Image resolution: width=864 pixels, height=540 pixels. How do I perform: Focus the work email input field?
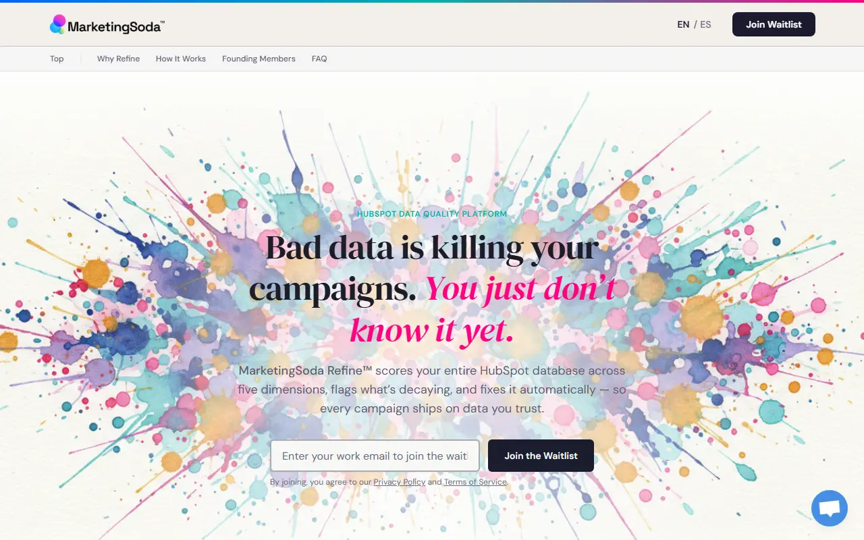point(375,456)
